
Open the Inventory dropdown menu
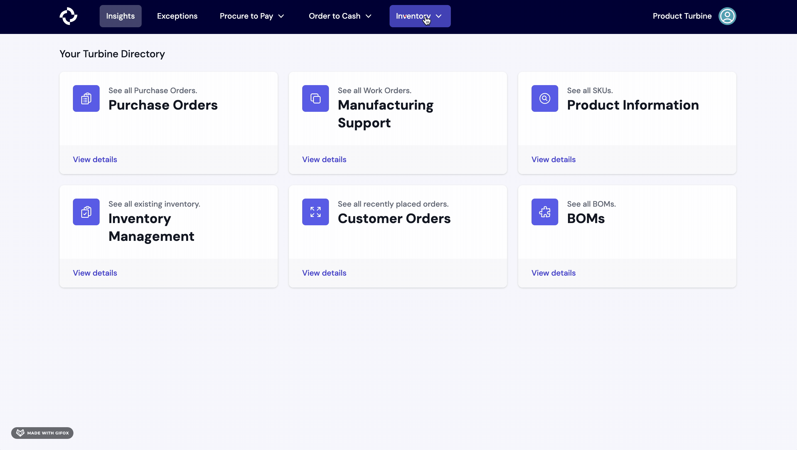click(420, 16)
